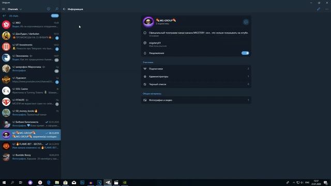This screenshot has height=186, width=331.
Task: Open the MG-GROUP channel avatar photo
Action: [148, 22]
